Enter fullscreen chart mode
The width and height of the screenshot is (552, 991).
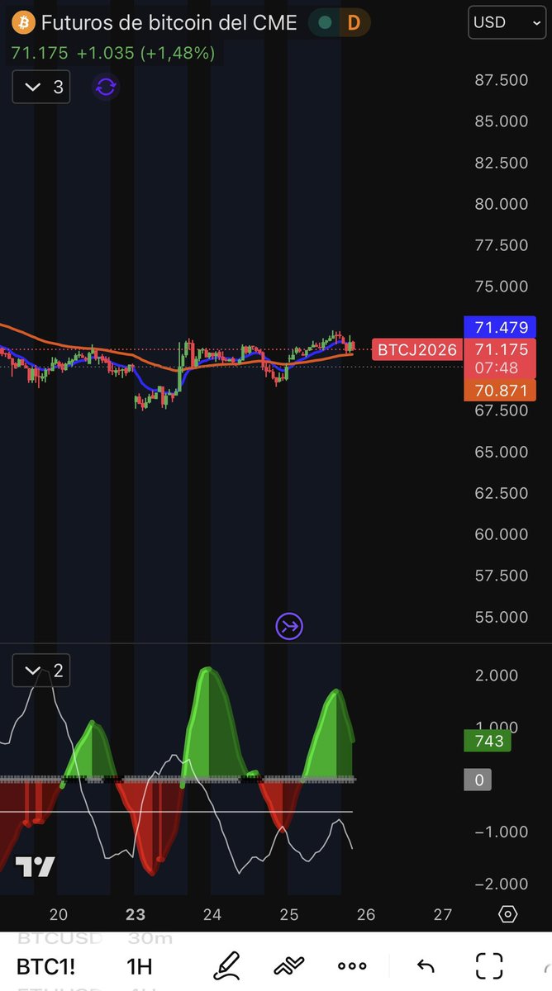pyautogui.click(x=489, y=965)
